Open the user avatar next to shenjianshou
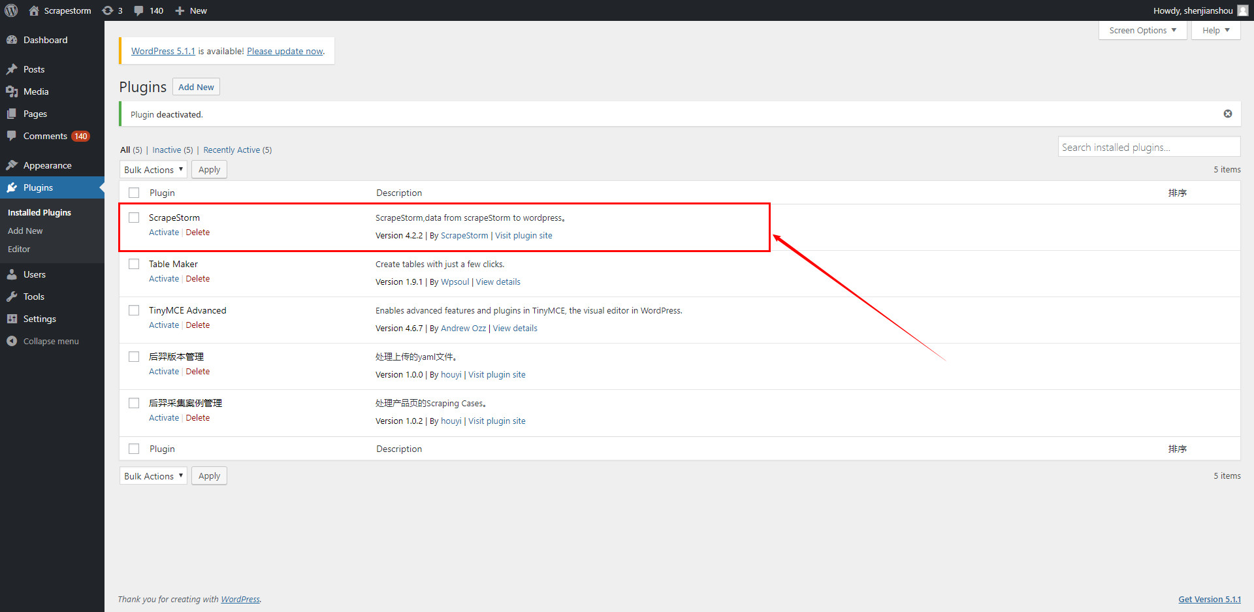 pyautogui.click(x=1243, y=10)
